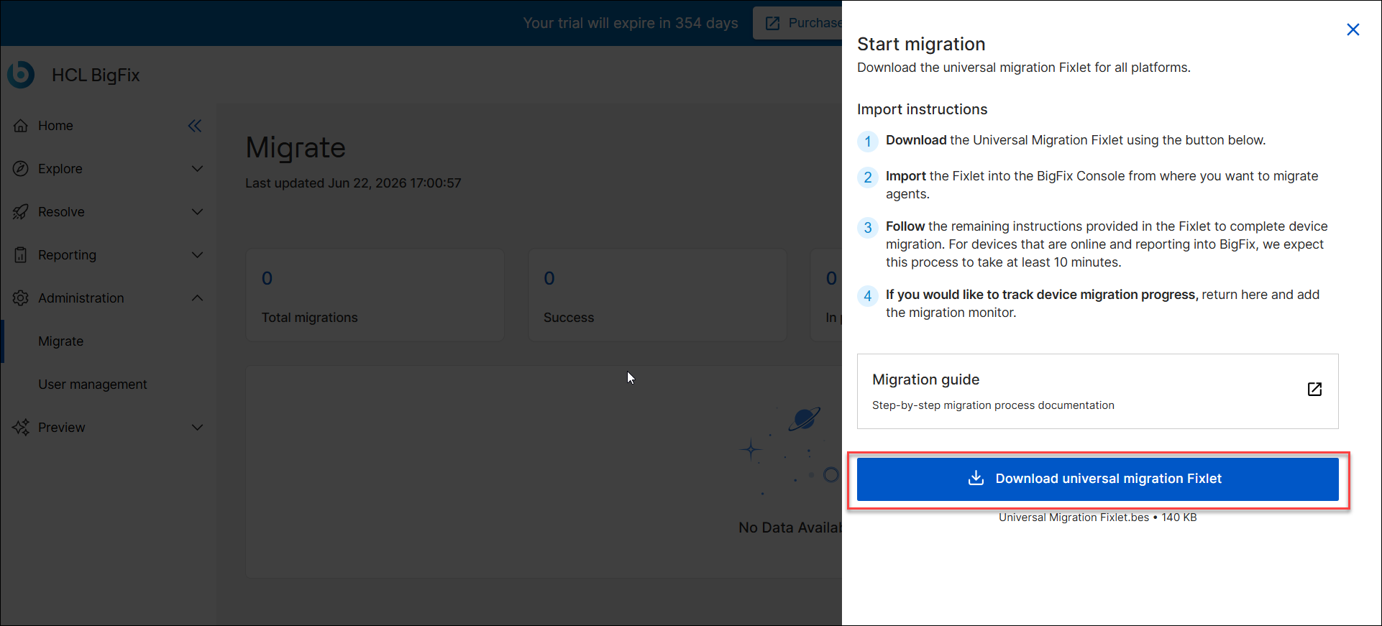This screenshot has width=1382, height=626.
Task: Collapse the Administration menu chevron
Action: (197, 298)
